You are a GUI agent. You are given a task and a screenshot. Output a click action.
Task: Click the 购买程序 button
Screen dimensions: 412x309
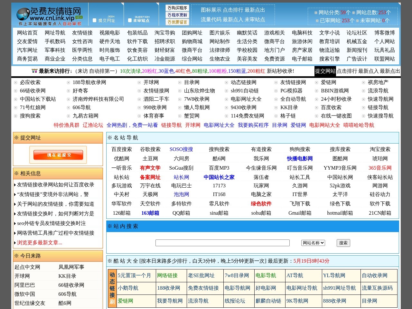177,8
